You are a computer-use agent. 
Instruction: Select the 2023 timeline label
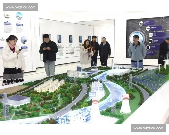(59, 45)
